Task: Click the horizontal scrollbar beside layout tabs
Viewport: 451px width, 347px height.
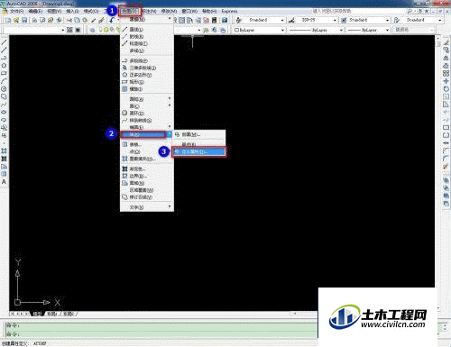Action: tap(304, 314)
